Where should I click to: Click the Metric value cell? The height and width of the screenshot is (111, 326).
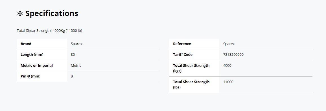tap(113, 66)
